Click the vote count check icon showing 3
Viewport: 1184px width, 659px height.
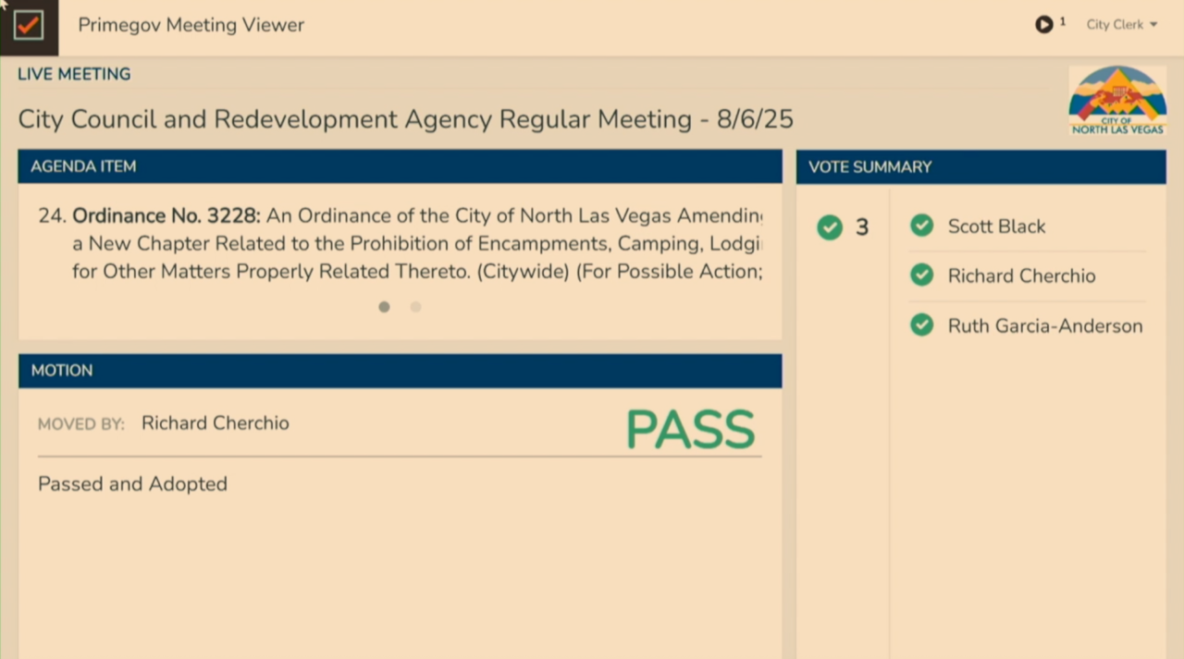pyautogui.click(x=829, y=227)
